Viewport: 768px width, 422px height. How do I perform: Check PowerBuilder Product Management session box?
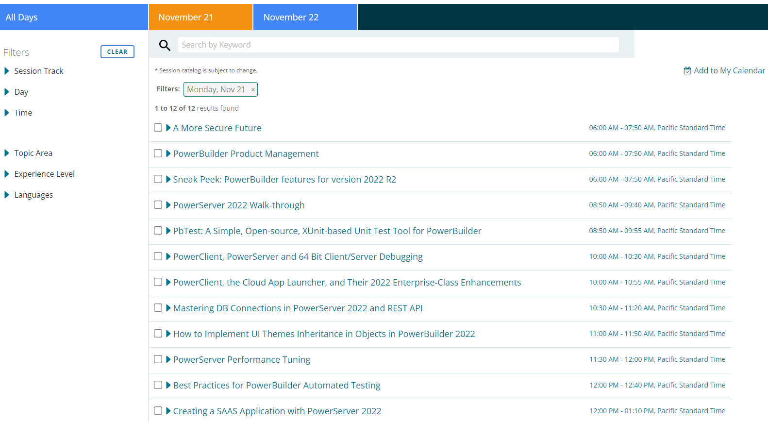[x=158, y=153]
